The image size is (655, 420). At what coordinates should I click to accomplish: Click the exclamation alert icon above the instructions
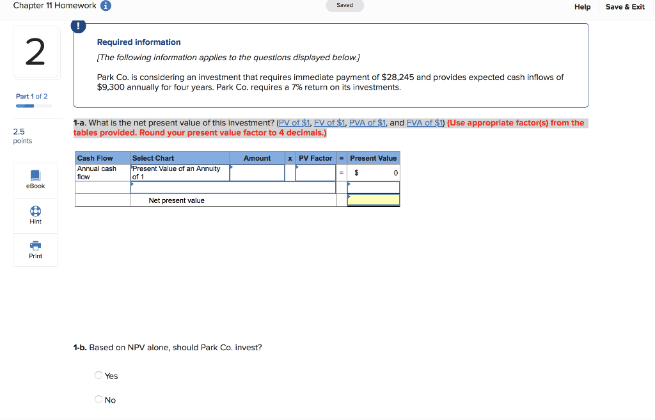[x=78, y=26]
